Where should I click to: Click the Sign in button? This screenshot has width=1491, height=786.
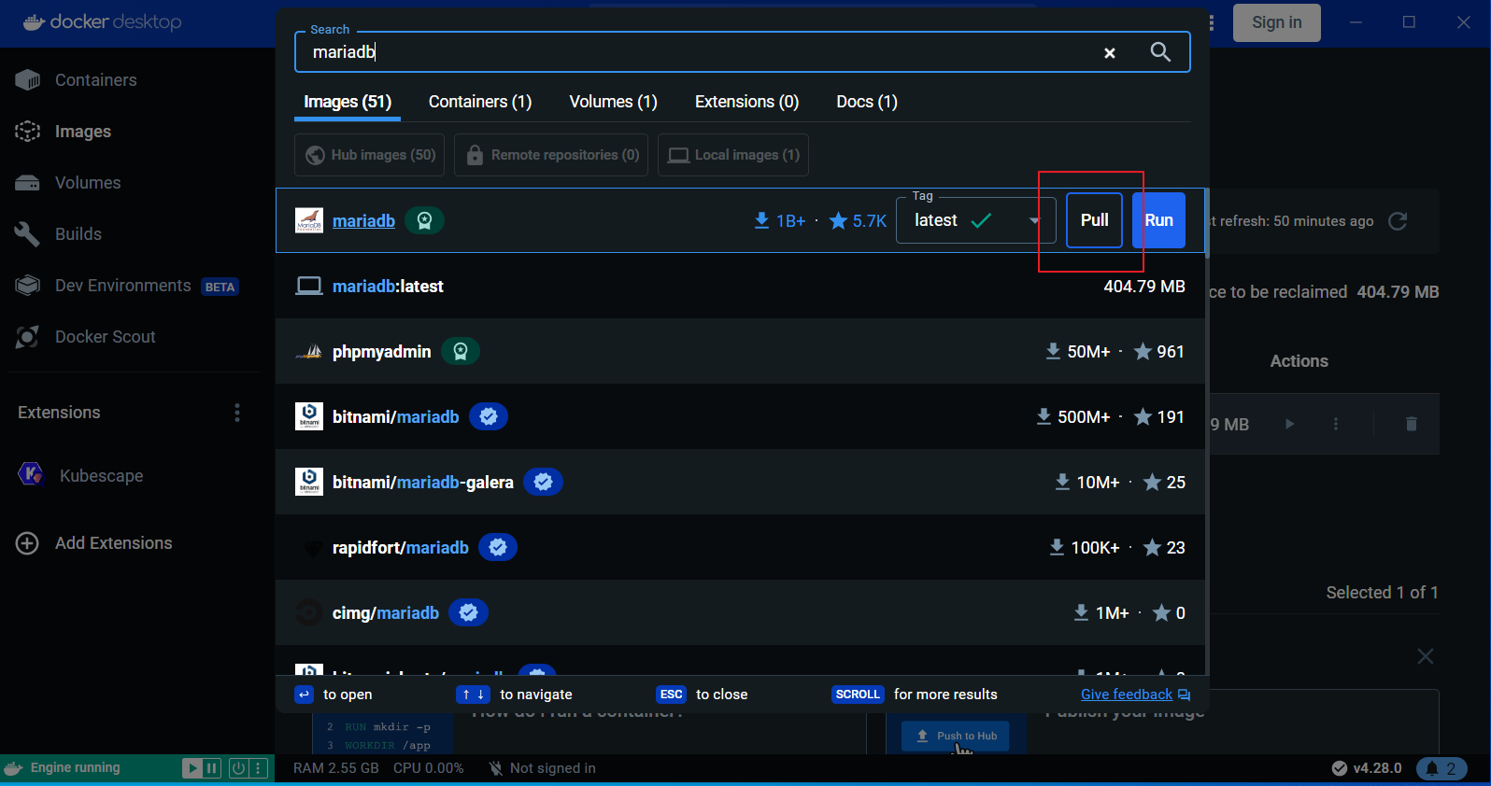pyautogui.click(x=1276, y=22)
